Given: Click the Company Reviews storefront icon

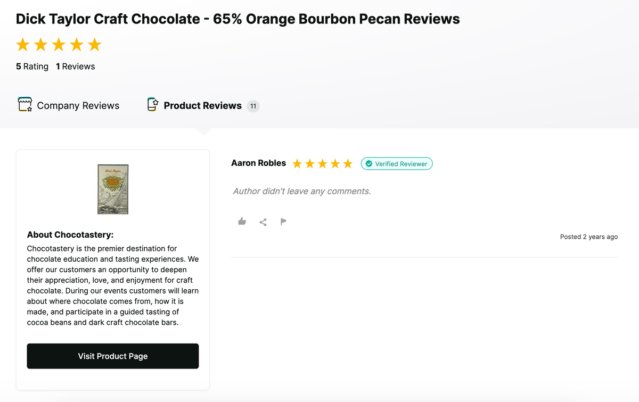Looking at the screenshot, I should pos(25,105).
